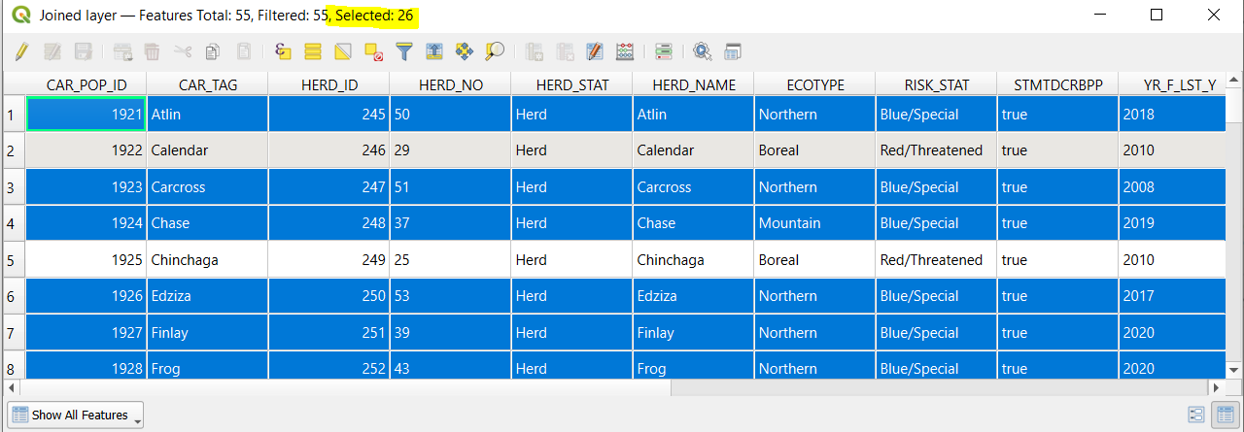Click the Select All features icon
The image size is (1244, 432).
click(313, 51)
